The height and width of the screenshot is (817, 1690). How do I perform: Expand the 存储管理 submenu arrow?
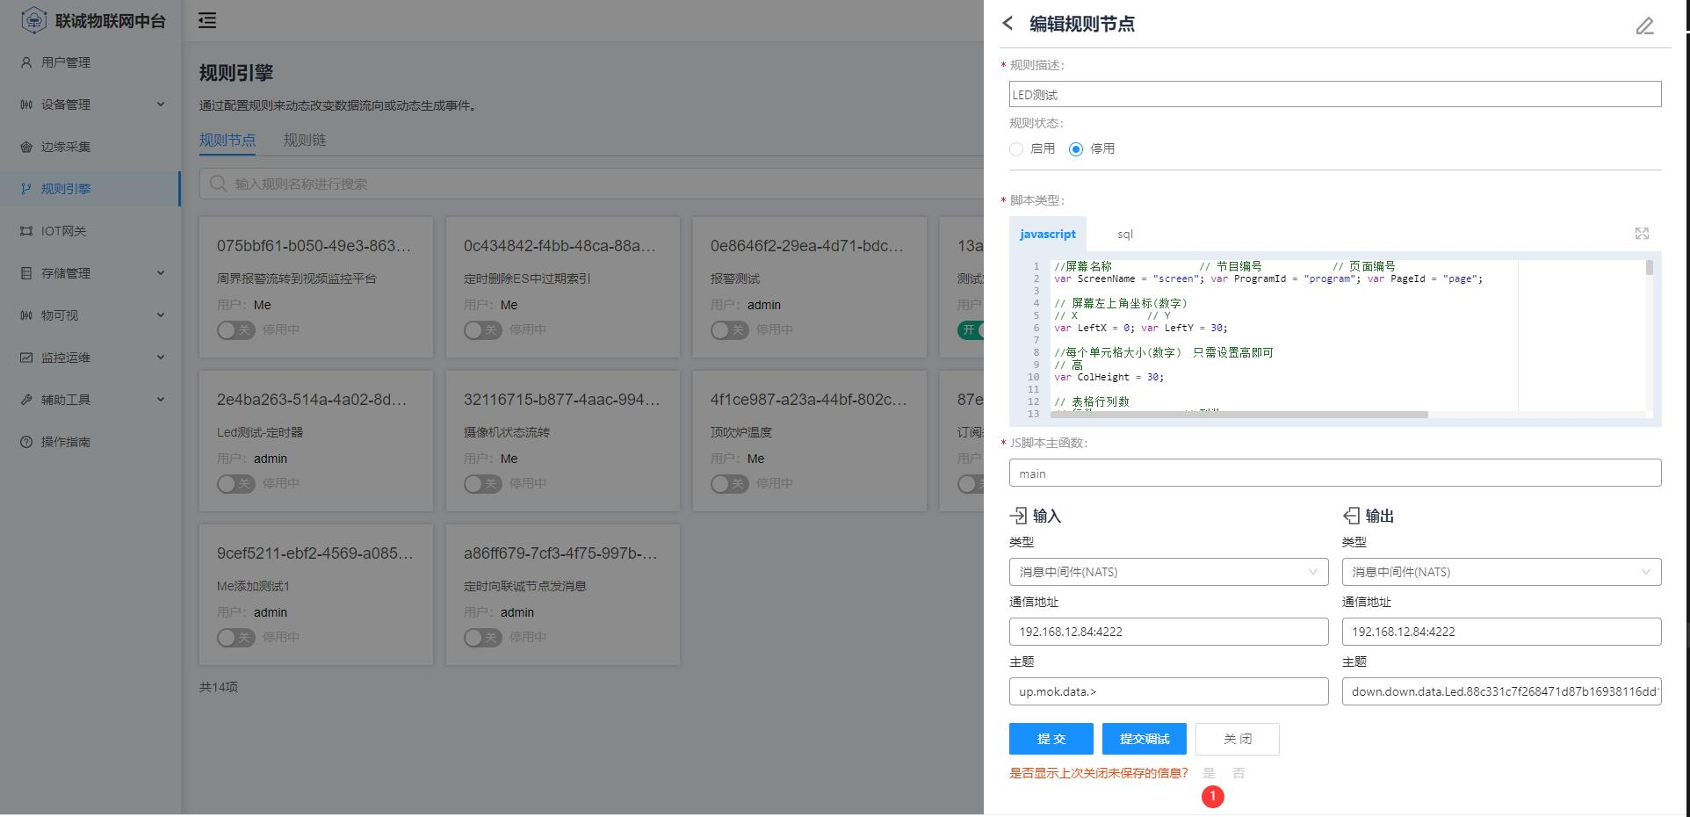(x=161, y=273)
